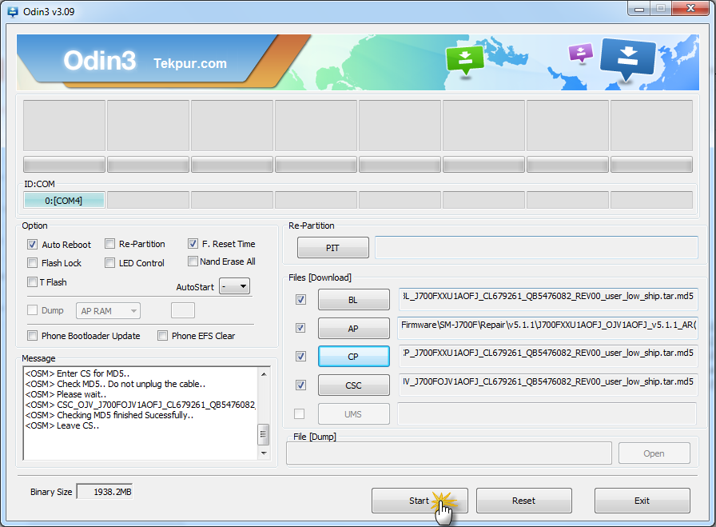This screenshot has height=527, width=716.
Task: Click the CSC_OJV_J700FOJV1AOFJ log line
Action: [140, 405]
